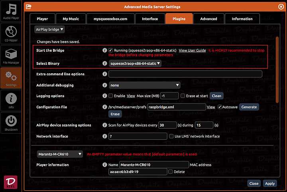
Task: Enable logging checkbox
Action: coord(110,96)
